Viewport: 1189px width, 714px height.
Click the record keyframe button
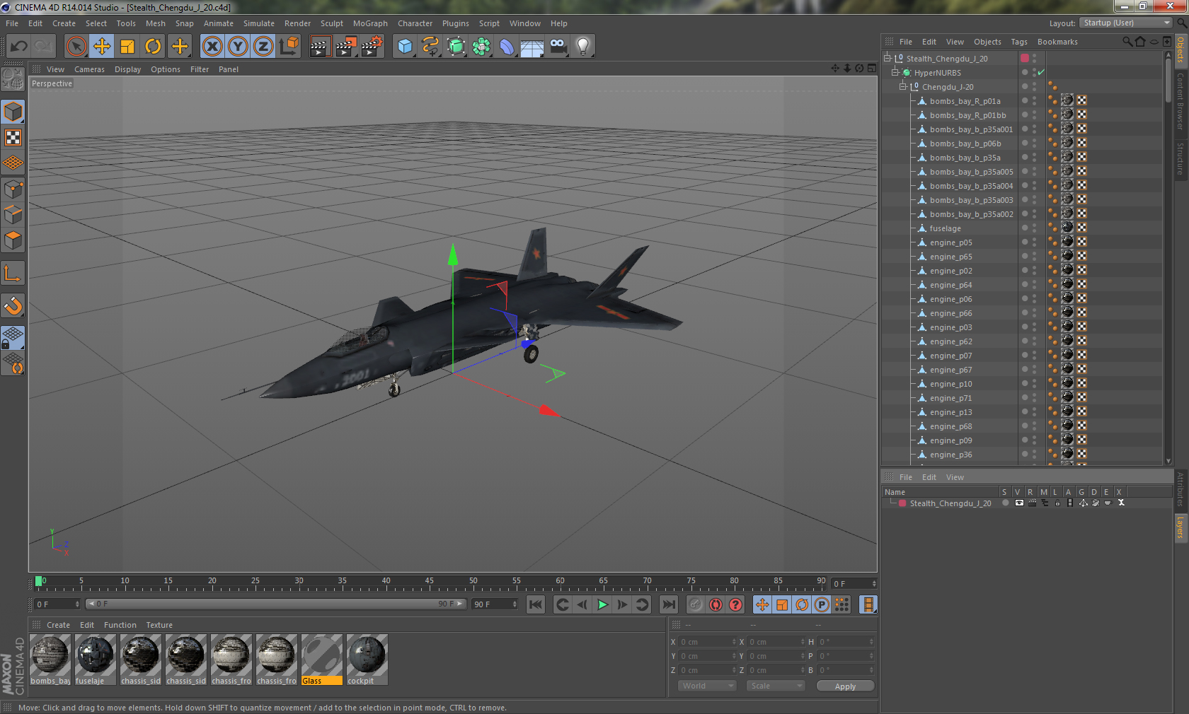pos(696,604)
